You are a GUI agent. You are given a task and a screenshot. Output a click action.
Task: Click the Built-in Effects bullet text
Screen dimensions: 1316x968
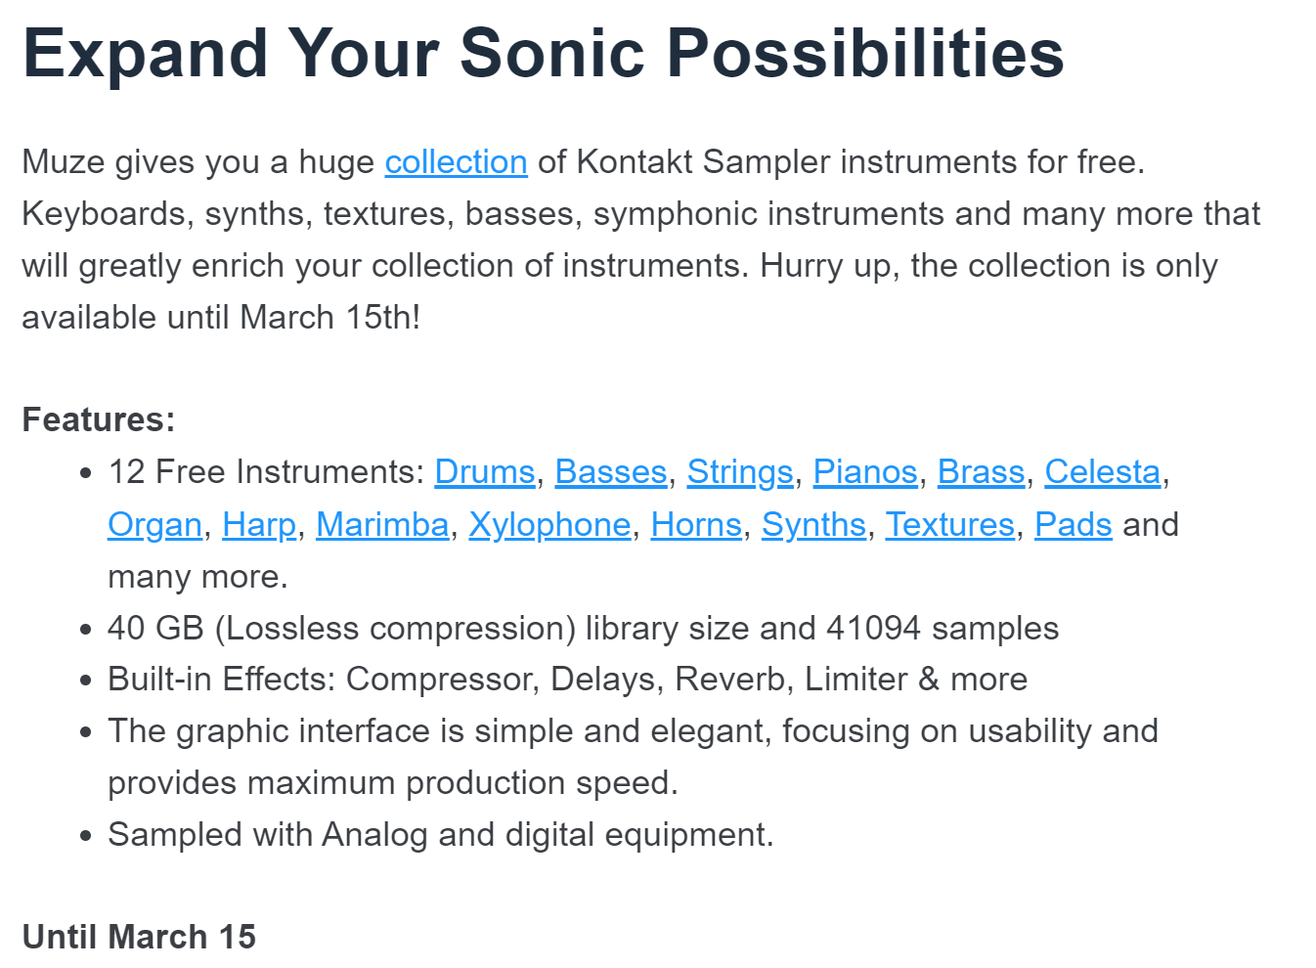(568, 679)
